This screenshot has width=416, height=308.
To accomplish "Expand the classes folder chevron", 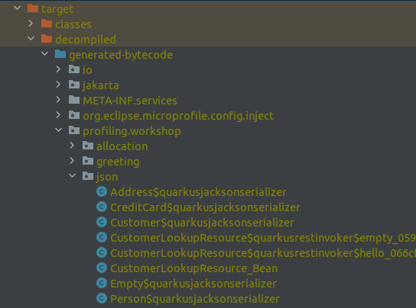I will point(31,24).
